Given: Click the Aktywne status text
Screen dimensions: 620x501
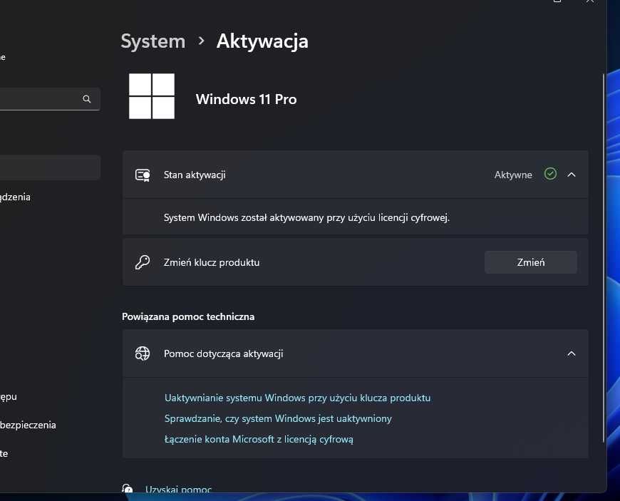Looking at the screenshot, I should coord(513,175).
